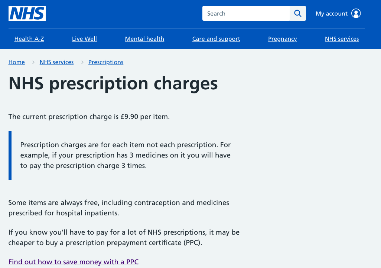The width and height of the screenshot is (381, 268).
Task: Click the blue-bordered inset text about item charges
Action: tap(126, 155)
